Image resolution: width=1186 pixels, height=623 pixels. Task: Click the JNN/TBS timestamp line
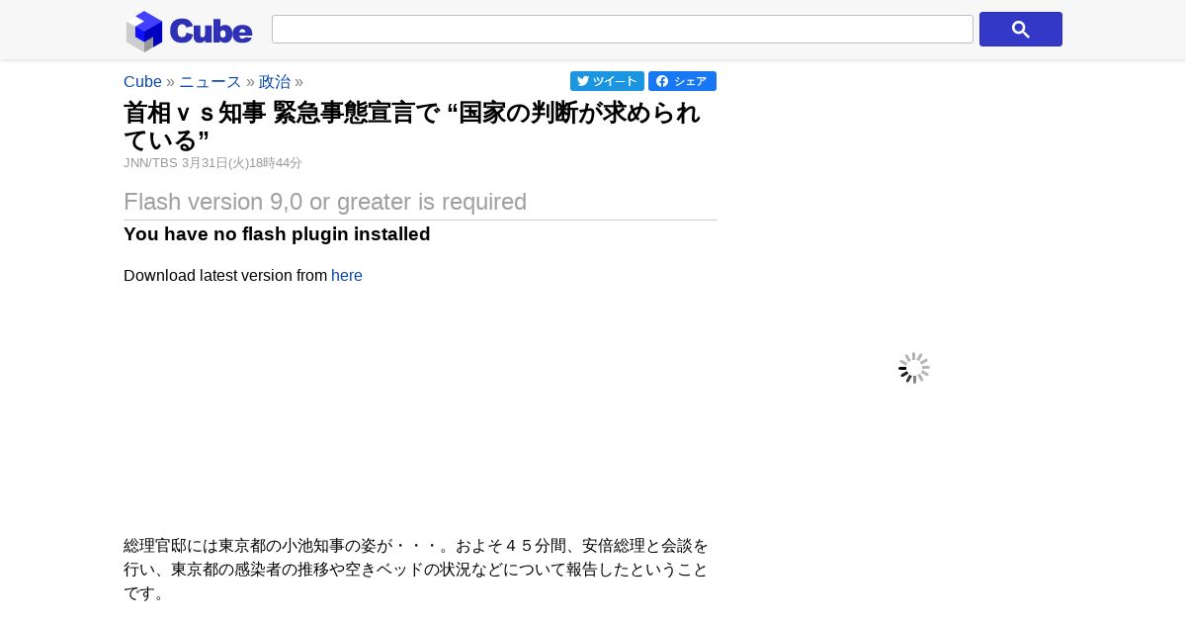point(212,163)
